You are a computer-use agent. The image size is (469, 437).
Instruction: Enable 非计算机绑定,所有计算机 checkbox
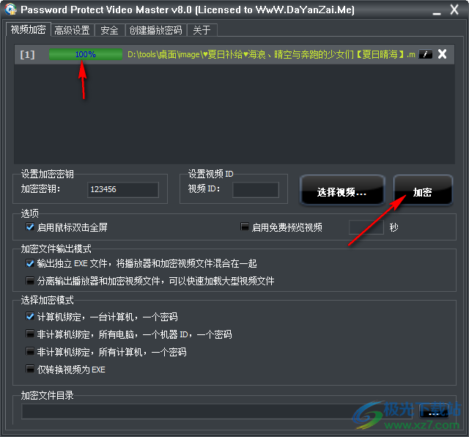pos(30,351)
